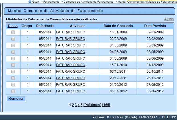Screen dimensions: 177x120
Task: Jump to page 3 in pagination
Action: [x=76, y=105]
